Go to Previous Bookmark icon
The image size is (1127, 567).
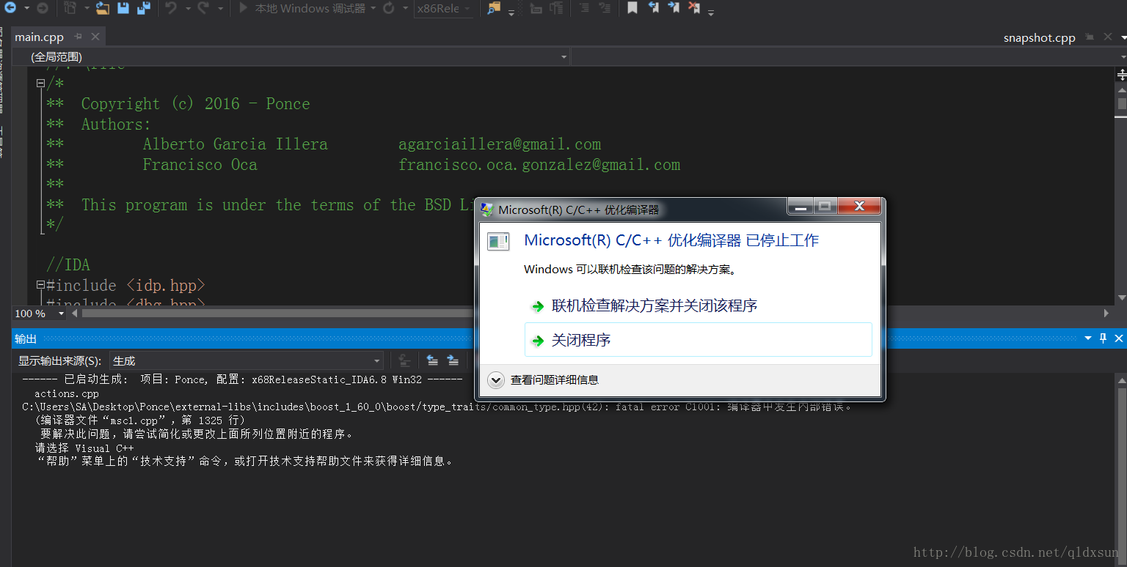click(653, 8)
